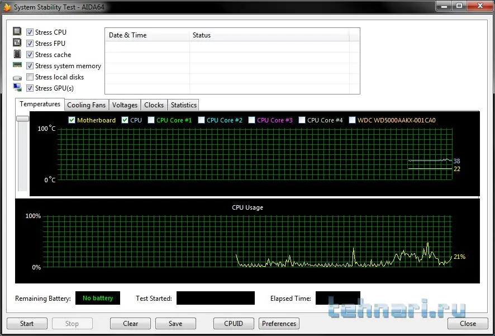
Task: Maximize the System Stability Test window
Action: point(459,6)
